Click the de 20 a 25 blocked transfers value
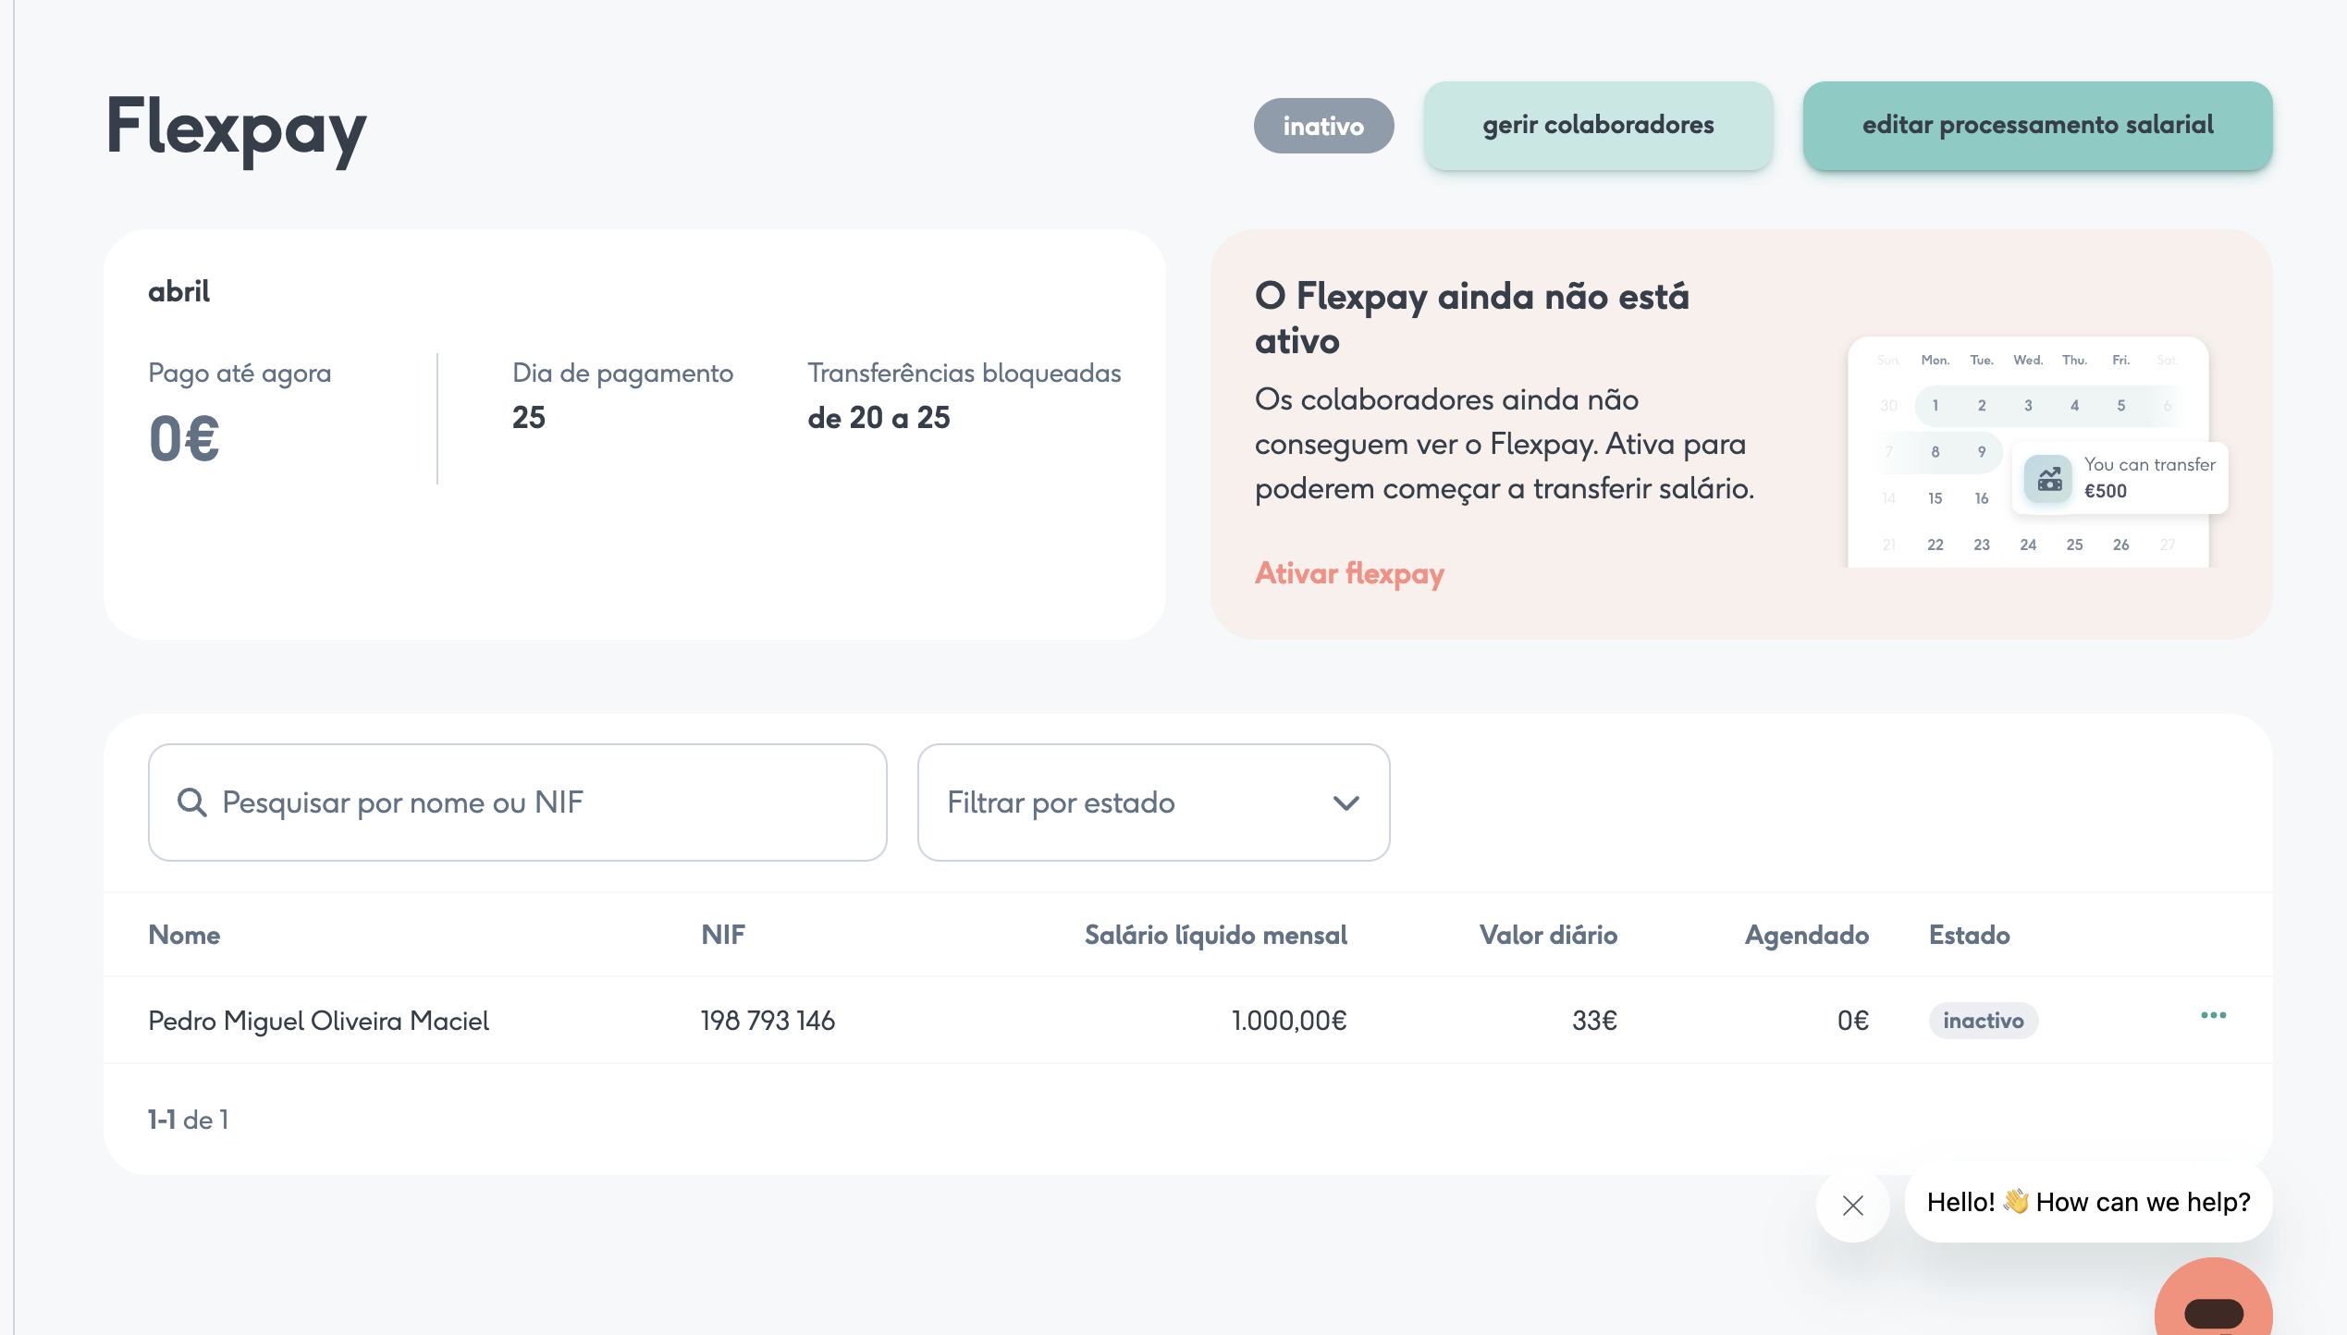The height and width of the screenshot is (1335, 2347). pyautogui.click(x=879, y=418)
